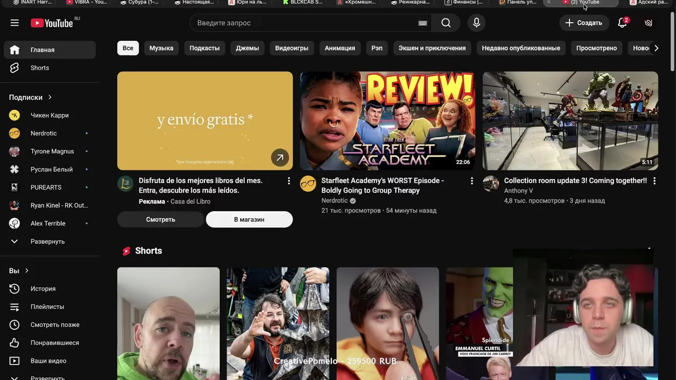The height and width of the screenshot is (380, 676).
Task: Select the Все filter chip
Action: coord(128,48)
